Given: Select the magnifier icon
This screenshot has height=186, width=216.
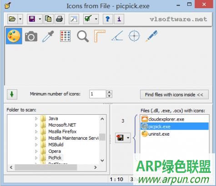Looking at the screenshot, I should [83, 36].
